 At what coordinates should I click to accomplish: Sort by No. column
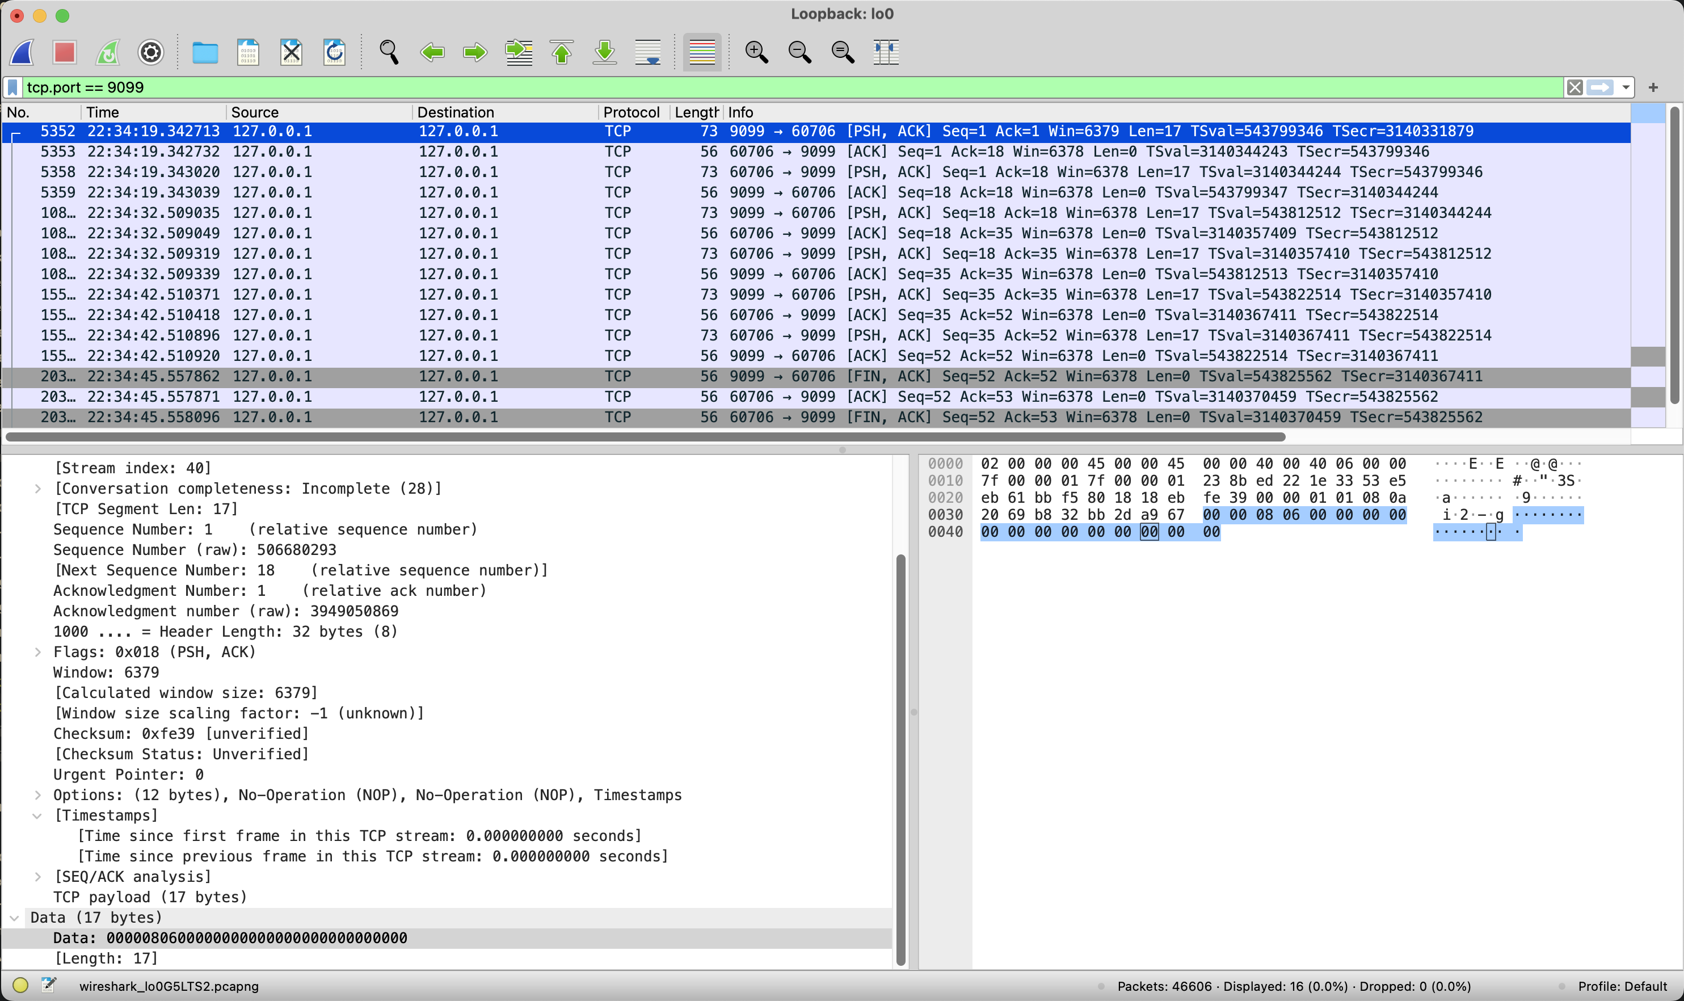[42, 112]
